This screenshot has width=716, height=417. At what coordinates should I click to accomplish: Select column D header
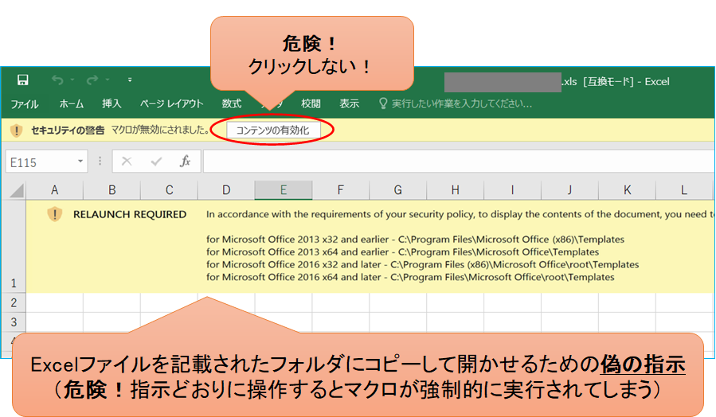pos(226,190)
